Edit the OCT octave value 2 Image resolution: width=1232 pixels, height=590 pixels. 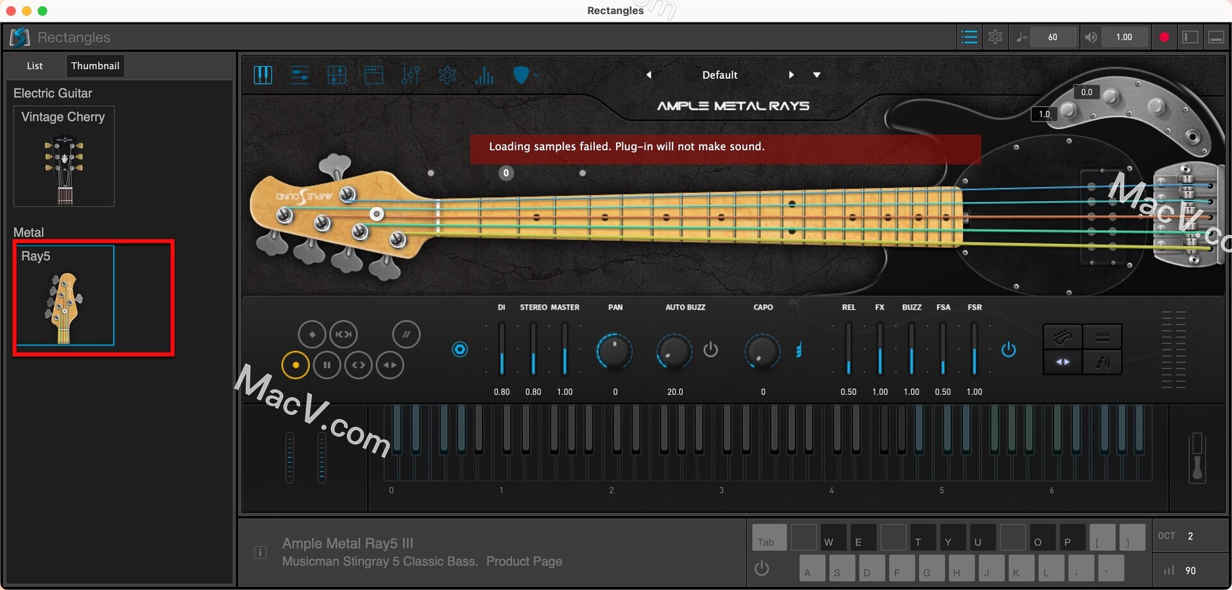coord(1190,536)
